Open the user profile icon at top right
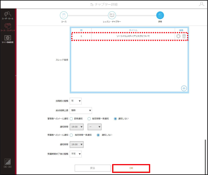Image resolution: width=208 pixels, height=175 pixels. pos(202,4)
